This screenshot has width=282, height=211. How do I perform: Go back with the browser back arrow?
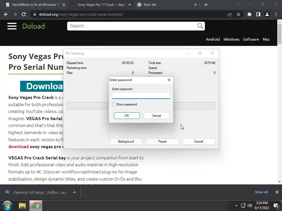coord(6,14)
